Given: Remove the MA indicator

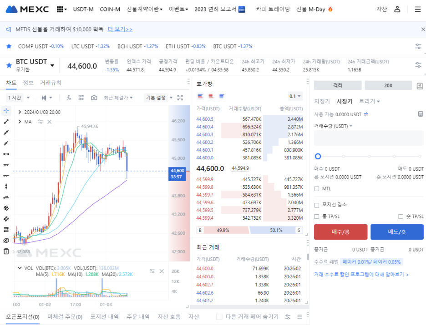Looking at the screenshot, I should click(50, 122).
